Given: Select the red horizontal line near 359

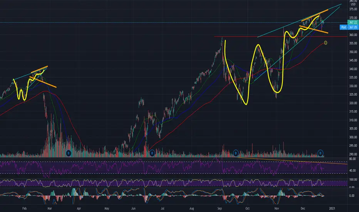Looking at the screenshot, I should (x=280, y=37).
